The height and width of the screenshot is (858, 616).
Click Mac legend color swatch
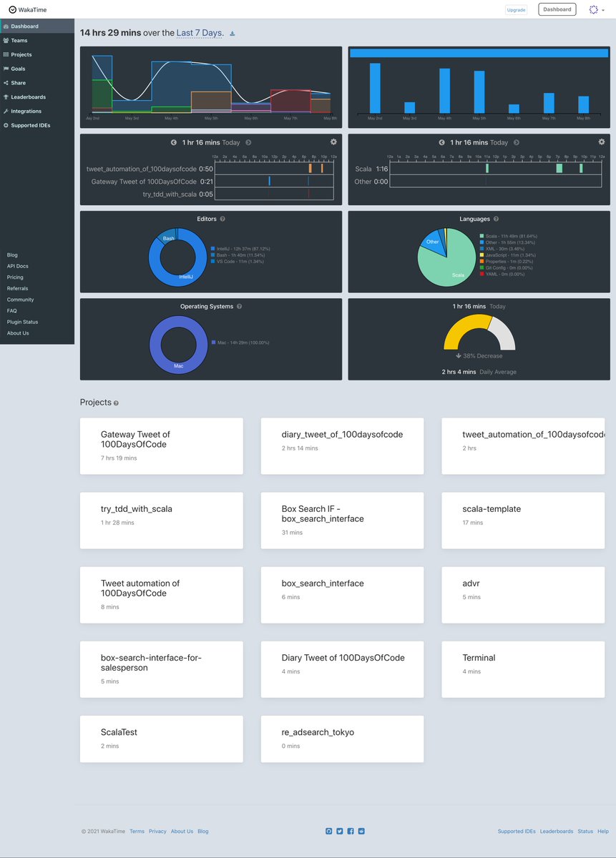214,343
